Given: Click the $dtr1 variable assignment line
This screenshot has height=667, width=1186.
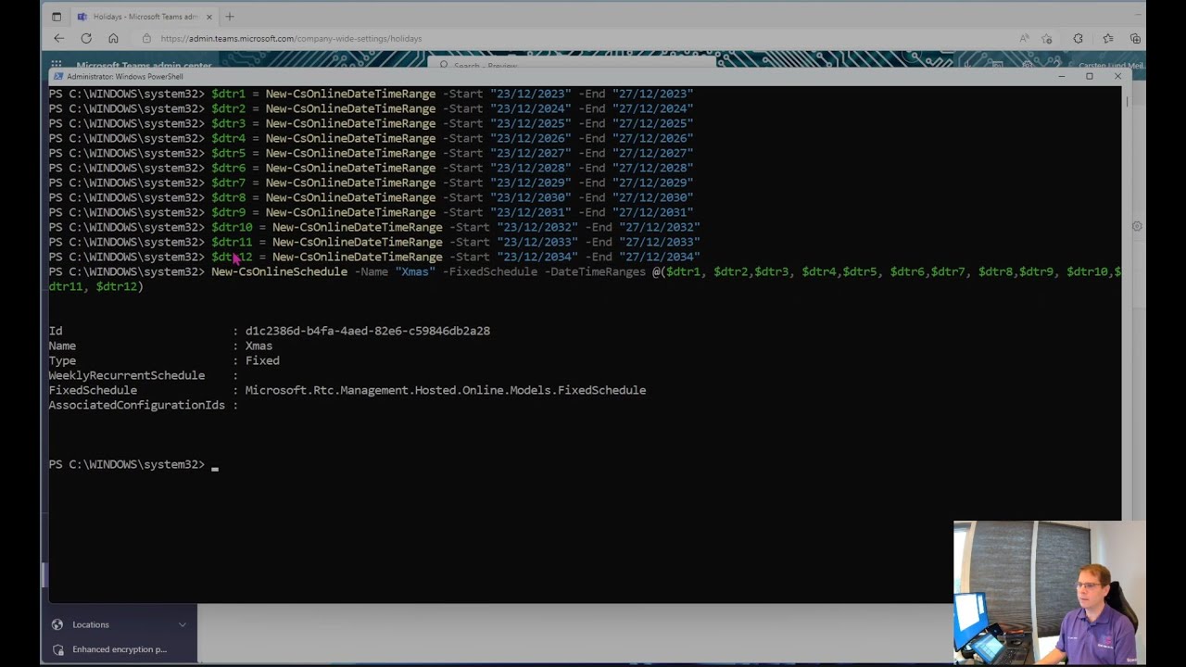Looking at the screenshot, I should [371, 94].
